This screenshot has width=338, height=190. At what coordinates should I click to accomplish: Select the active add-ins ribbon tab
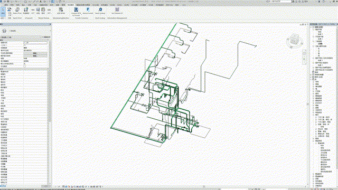point(70,5)
